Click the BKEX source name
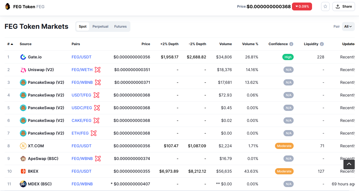 [x=33, y=171]
